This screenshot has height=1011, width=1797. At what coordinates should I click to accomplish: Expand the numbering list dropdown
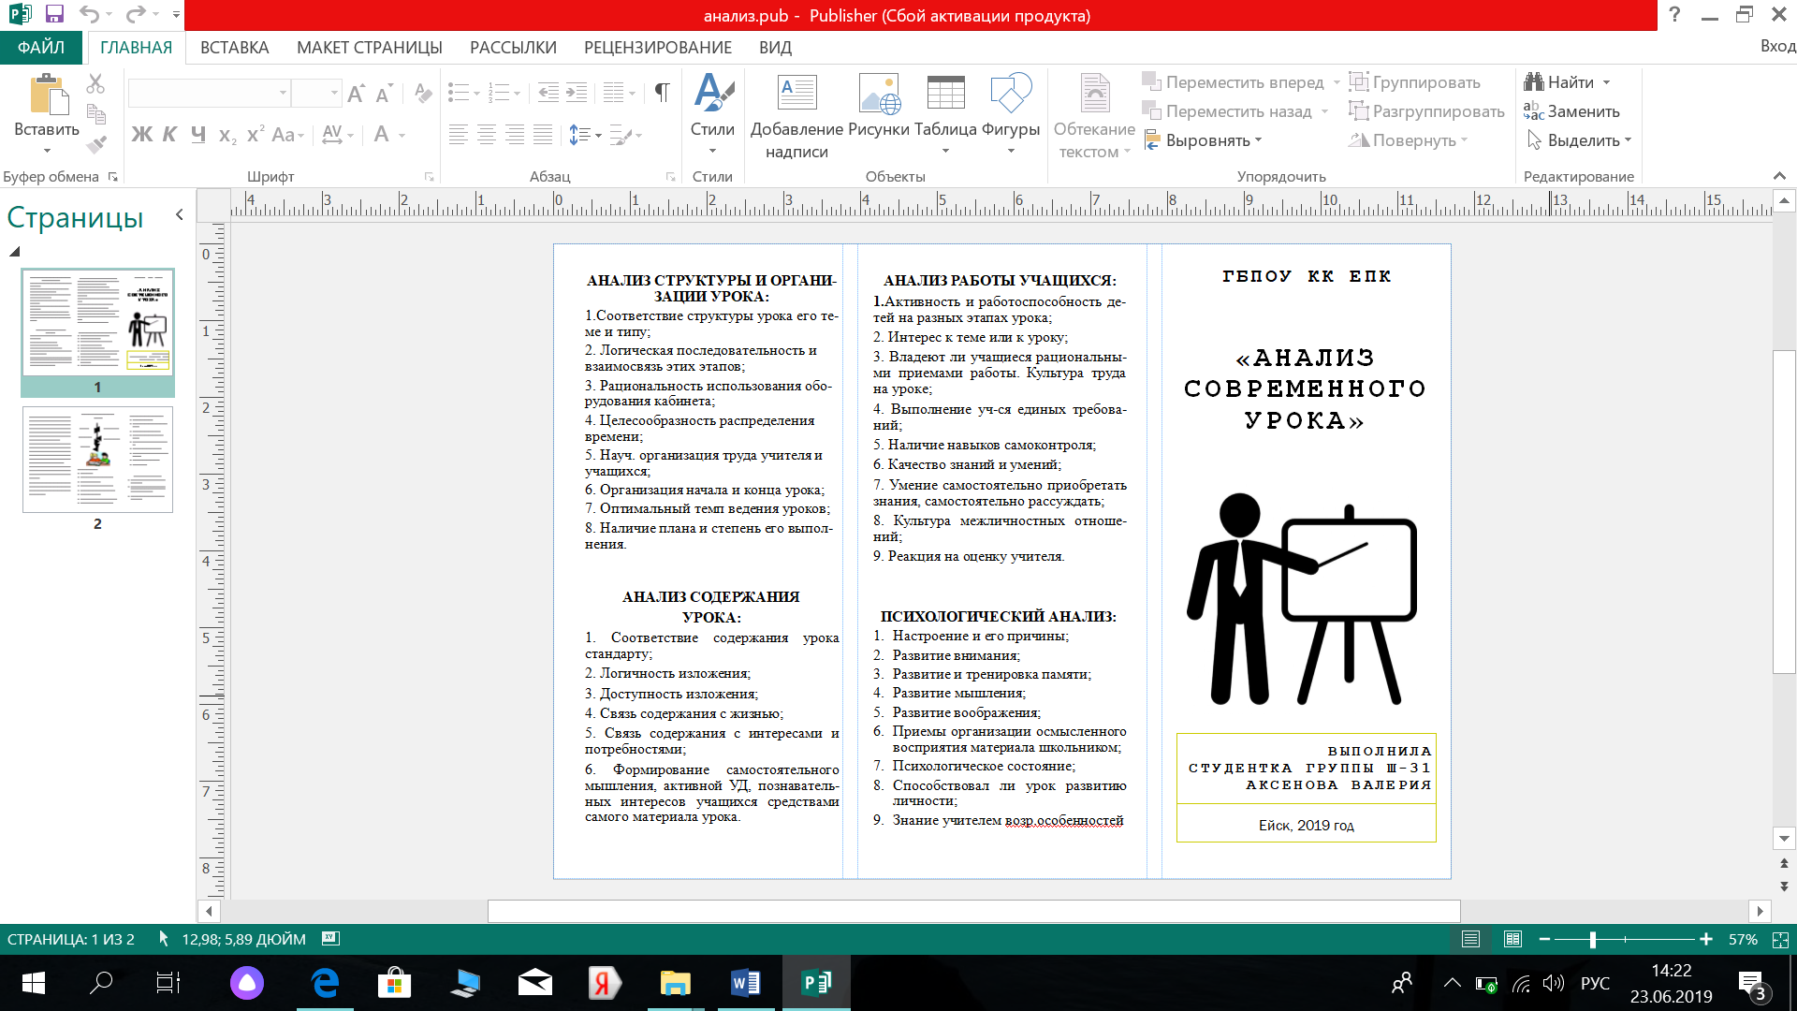(x=518, y=93)
